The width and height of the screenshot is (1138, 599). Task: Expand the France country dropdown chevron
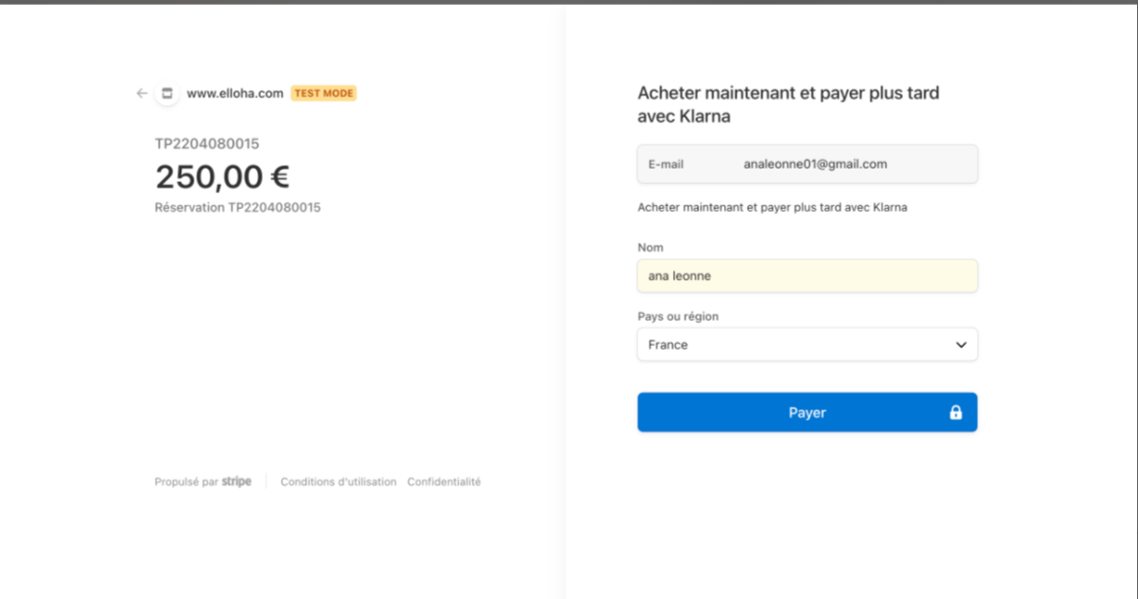pos(961,345)
